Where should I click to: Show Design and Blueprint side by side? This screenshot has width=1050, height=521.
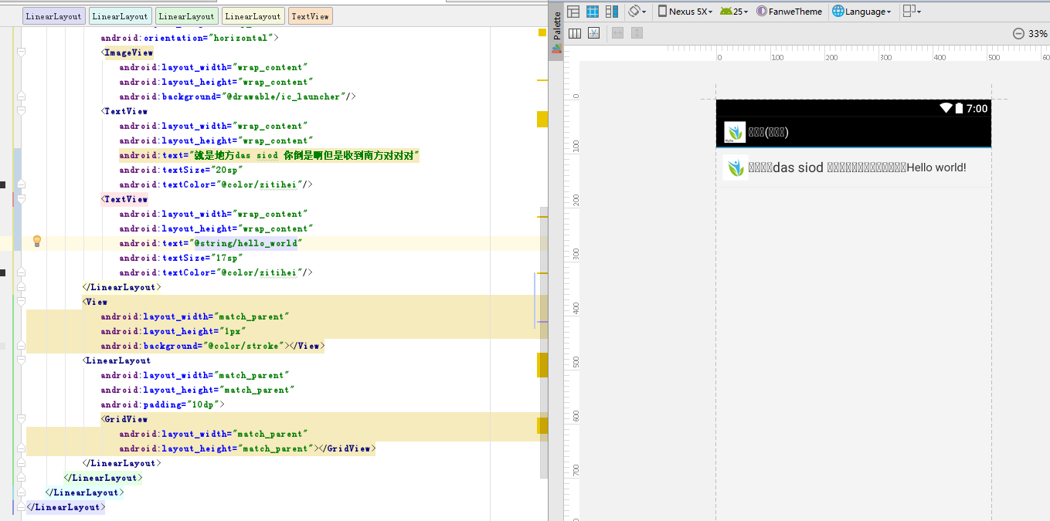[612, 12]
